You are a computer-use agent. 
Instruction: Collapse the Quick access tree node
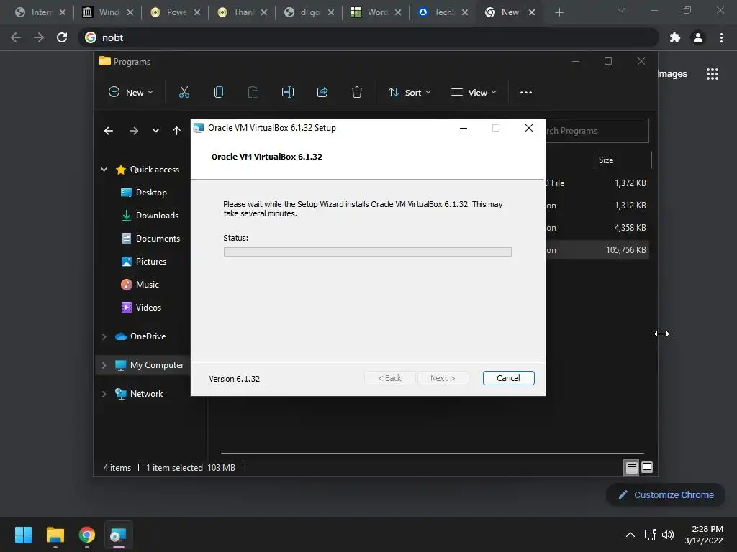point(104,170)
